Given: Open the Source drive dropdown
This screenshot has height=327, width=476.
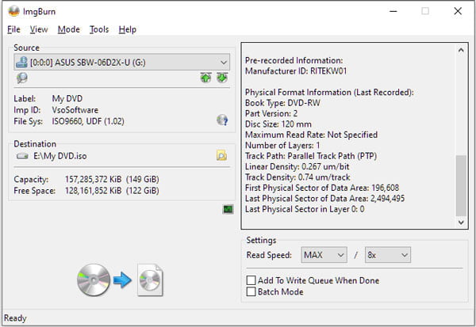Looking at the screenshot, I should click(121, 62).
